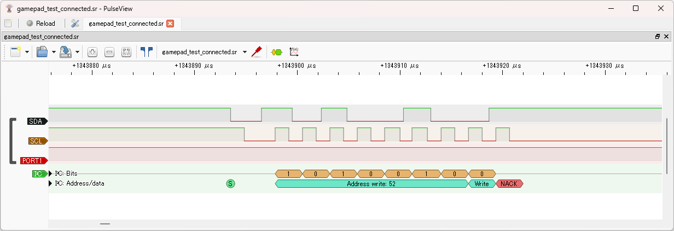Minimize the PulseView window
Viewport: 674px width, 231px height.
[610, 9]
